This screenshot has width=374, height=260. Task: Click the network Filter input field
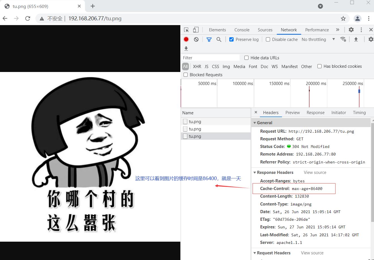point(210,58)
